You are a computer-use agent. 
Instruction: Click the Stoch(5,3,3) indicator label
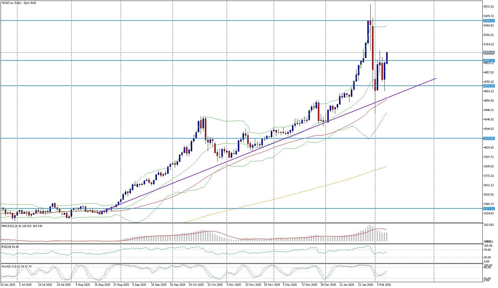pos(16,267)
